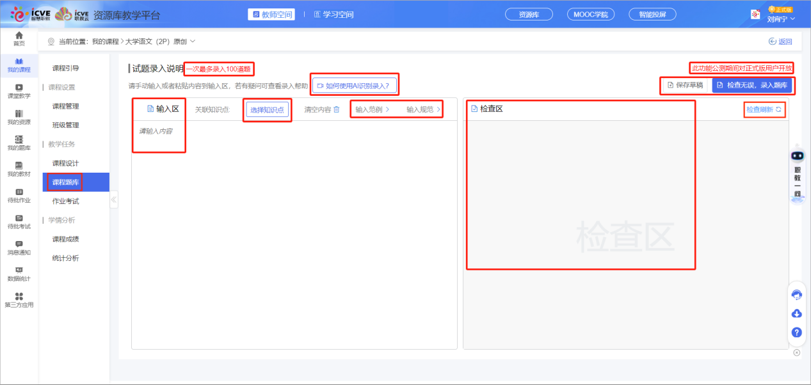Collapse the side menu with the arrow handle

(x=114, y=200)
